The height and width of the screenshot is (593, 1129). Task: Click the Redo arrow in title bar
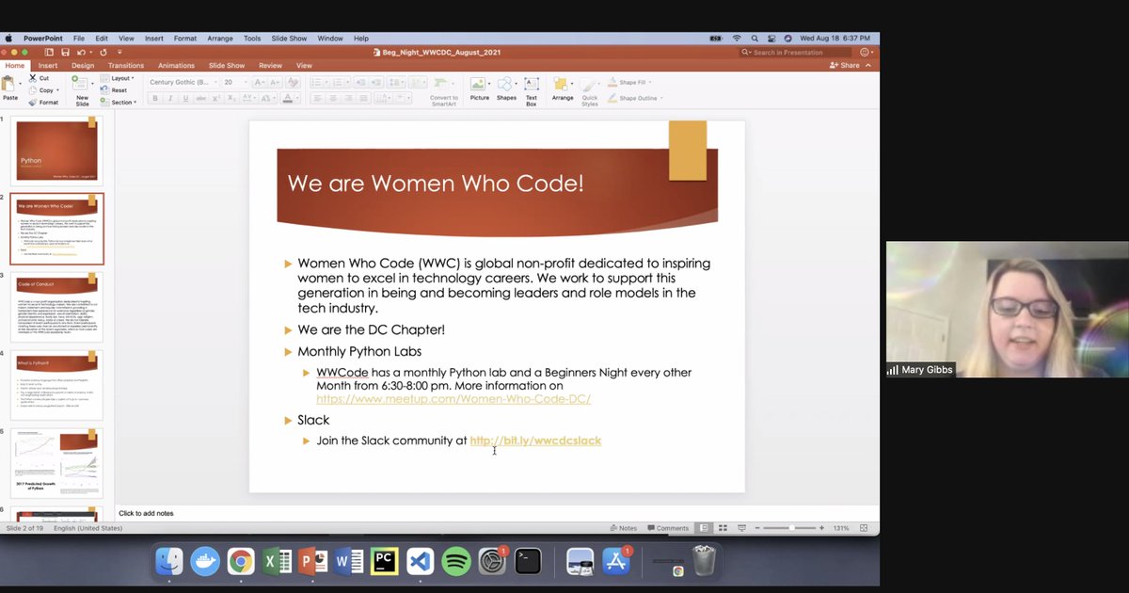(x=103, y=52)
